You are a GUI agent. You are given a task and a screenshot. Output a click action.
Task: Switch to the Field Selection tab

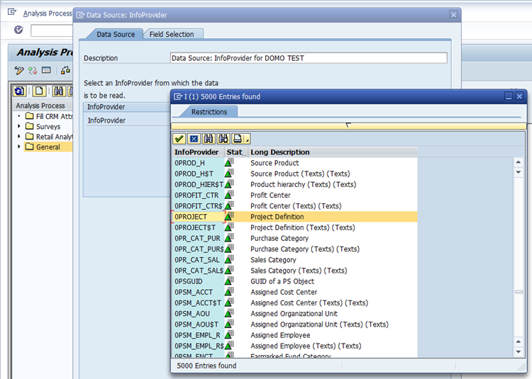pyautogui.click(x=172, y=34)
